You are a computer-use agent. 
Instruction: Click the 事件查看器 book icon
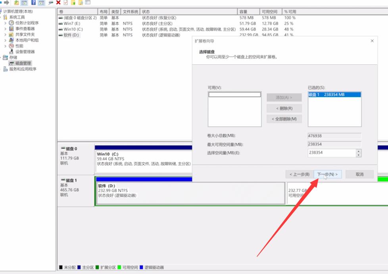12,29
